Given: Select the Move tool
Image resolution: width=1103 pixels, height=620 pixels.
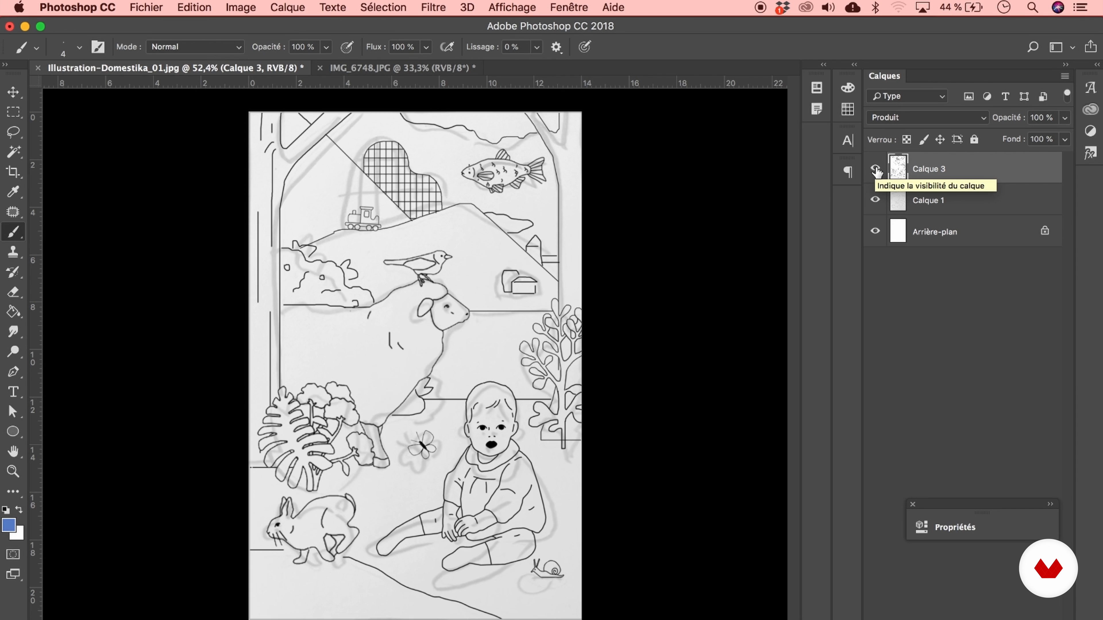Looking at the screenshot, I should (x=13, y=92).
